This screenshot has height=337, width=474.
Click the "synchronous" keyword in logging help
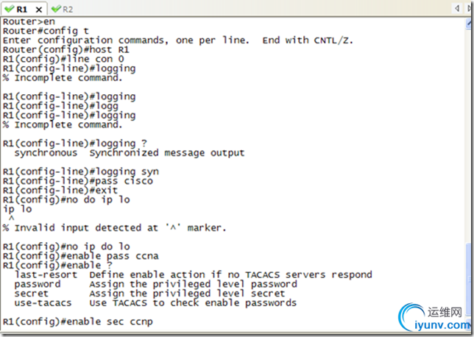(x=46, y=153)
